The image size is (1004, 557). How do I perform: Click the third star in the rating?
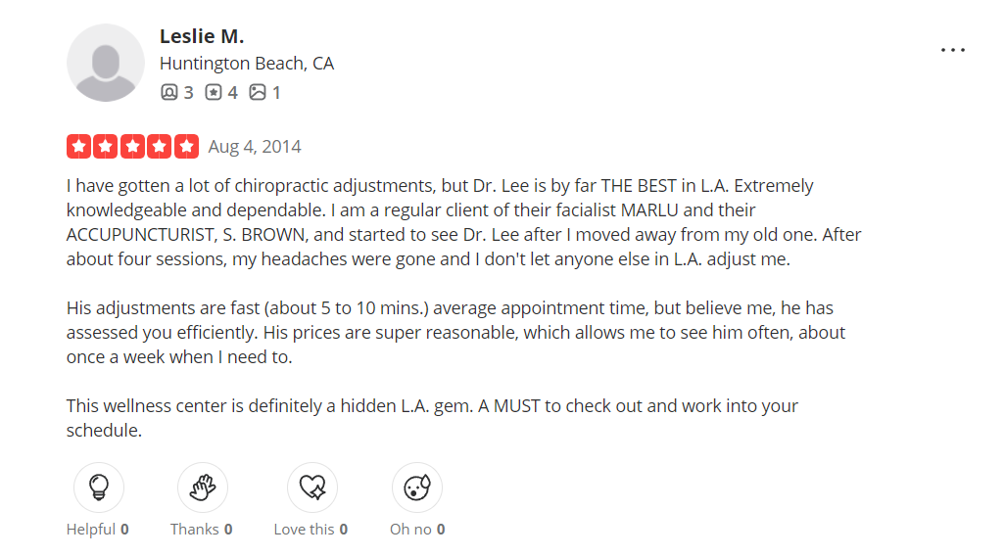[132, 147]
